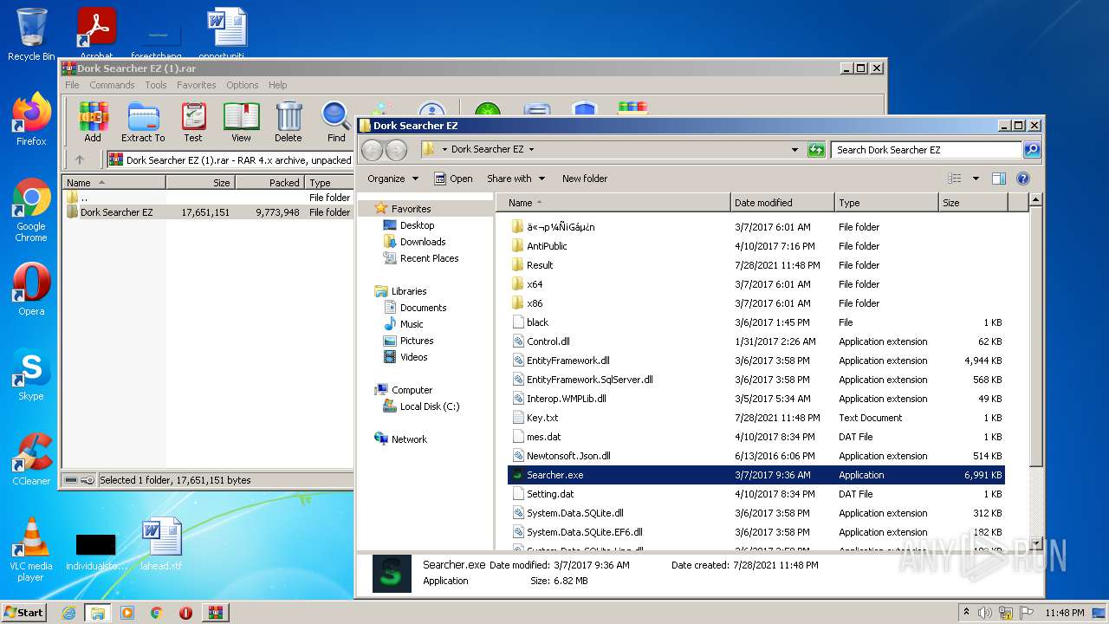Open the WinRAR Options menu
The width and height of the screenshot is (1109, 624).
point(243,85)
